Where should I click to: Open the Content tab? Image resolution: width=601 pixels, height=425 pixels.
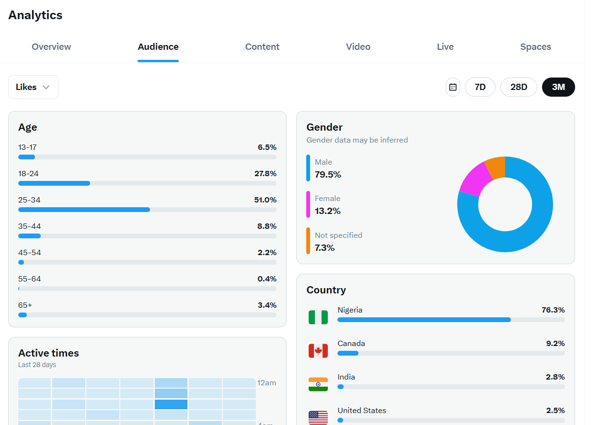pos(262,47)
